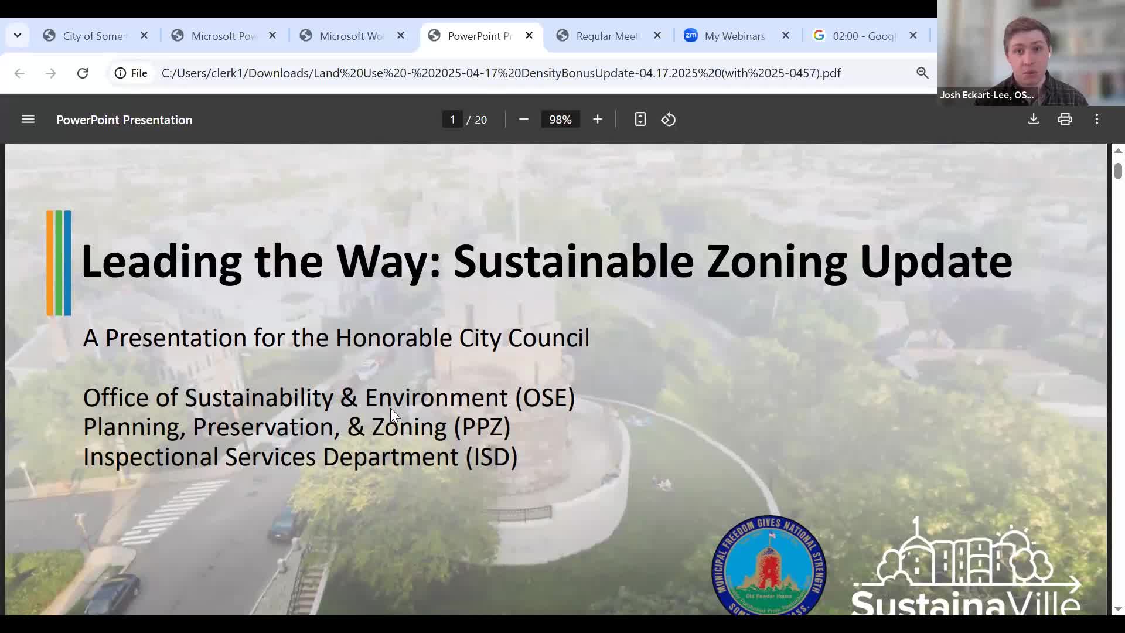Click the file path address bar
Screen dimensions: 1125x633
click(501, 73)
